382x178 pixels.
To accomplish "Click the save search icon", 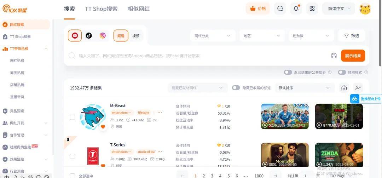I will point(334,56).
